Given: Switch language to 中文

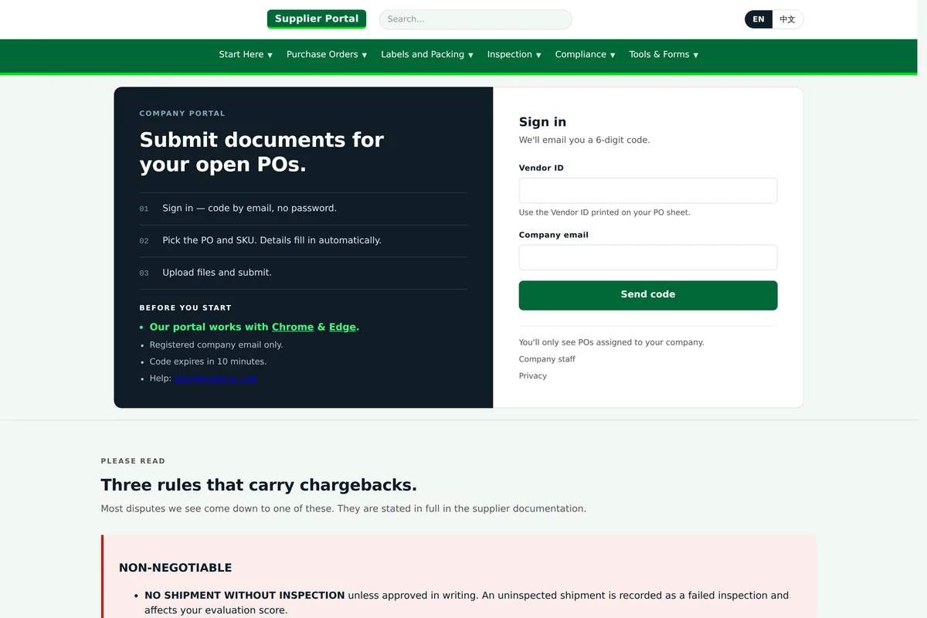Looking at the screenshot, I should point(787,19).
